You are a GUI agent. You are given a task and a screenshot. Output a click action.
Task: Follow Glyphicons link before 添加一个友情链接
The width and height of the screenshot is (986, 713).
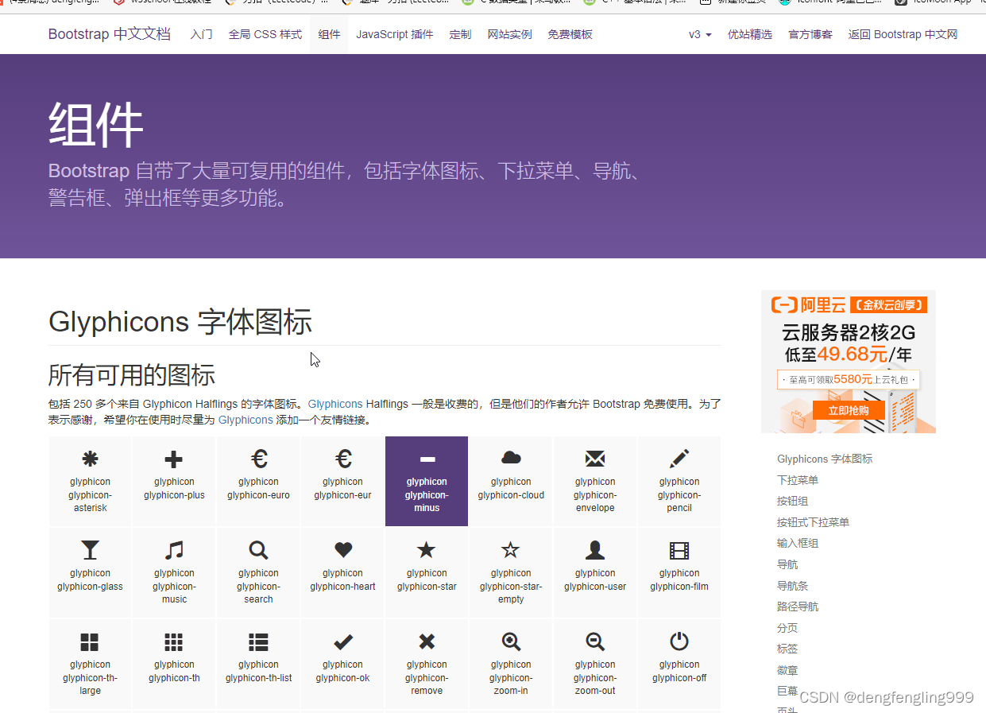point(246,420)
